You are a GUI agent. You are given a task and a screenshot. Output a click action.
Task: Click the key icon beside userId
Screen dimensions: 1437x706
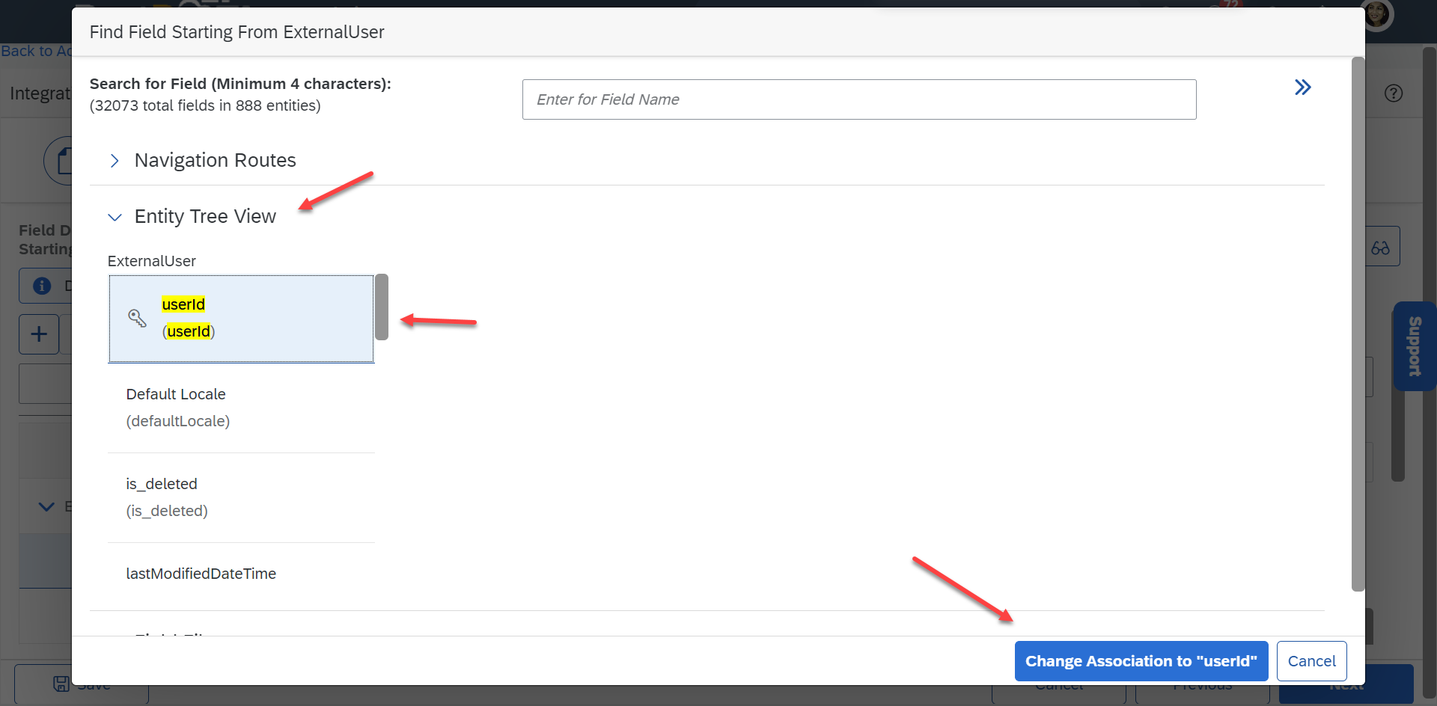(x=137, y=318)
